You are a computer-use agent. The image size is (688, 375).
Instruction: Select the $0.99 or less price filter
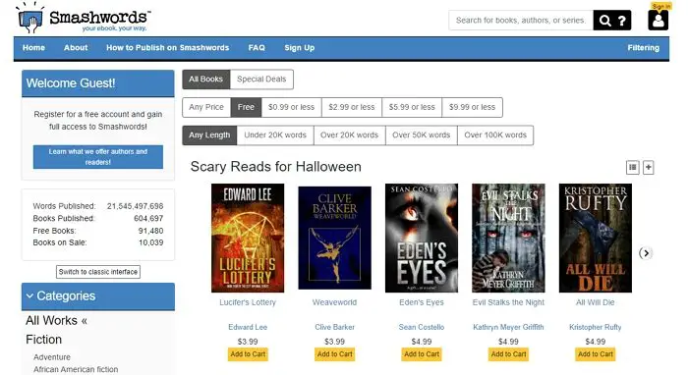[x=291, y=107]
